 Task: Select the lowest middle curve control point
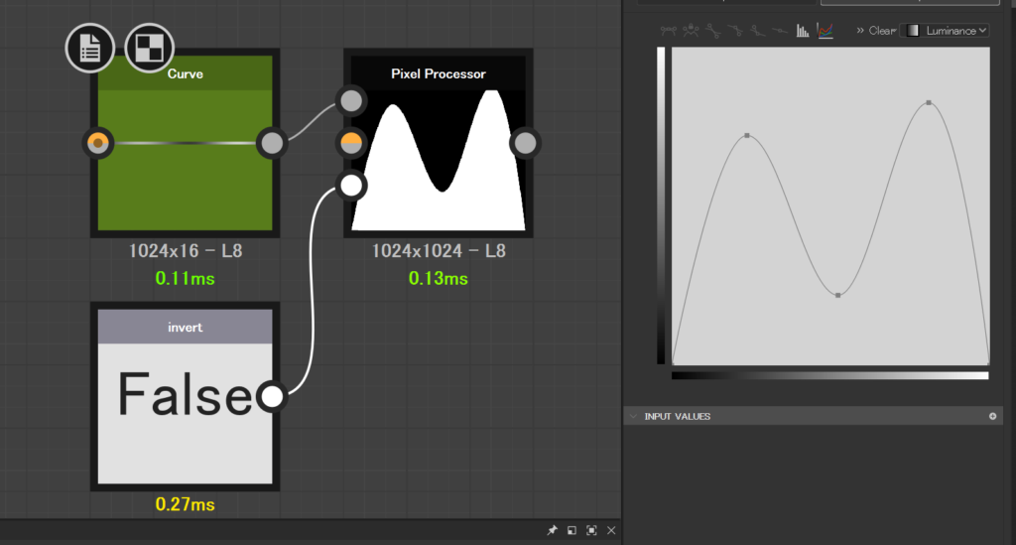coord(838,295)
